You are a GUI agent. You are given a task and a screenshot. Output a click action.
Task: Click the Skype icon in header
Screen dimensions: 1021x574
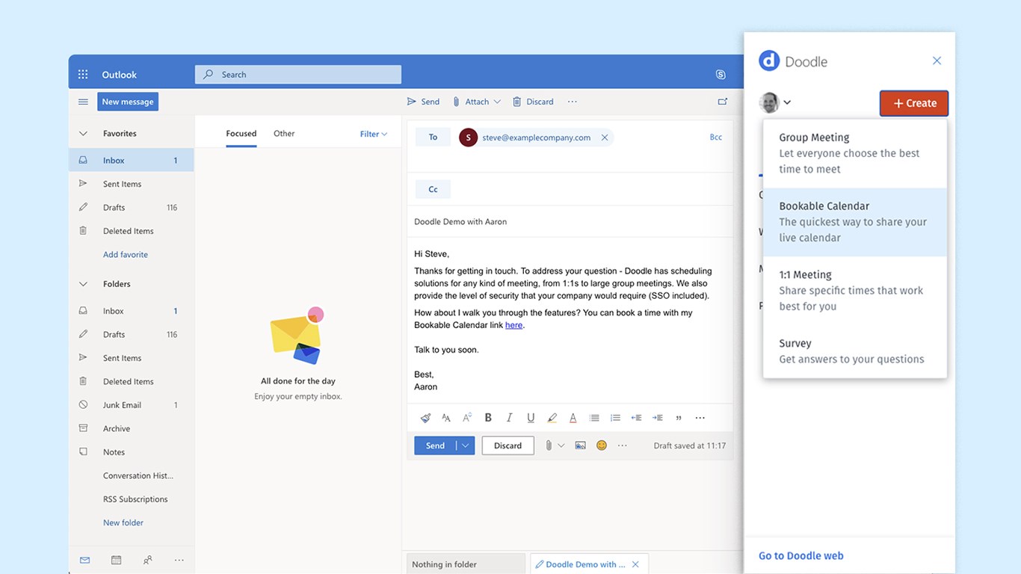[x=721, y=75]
